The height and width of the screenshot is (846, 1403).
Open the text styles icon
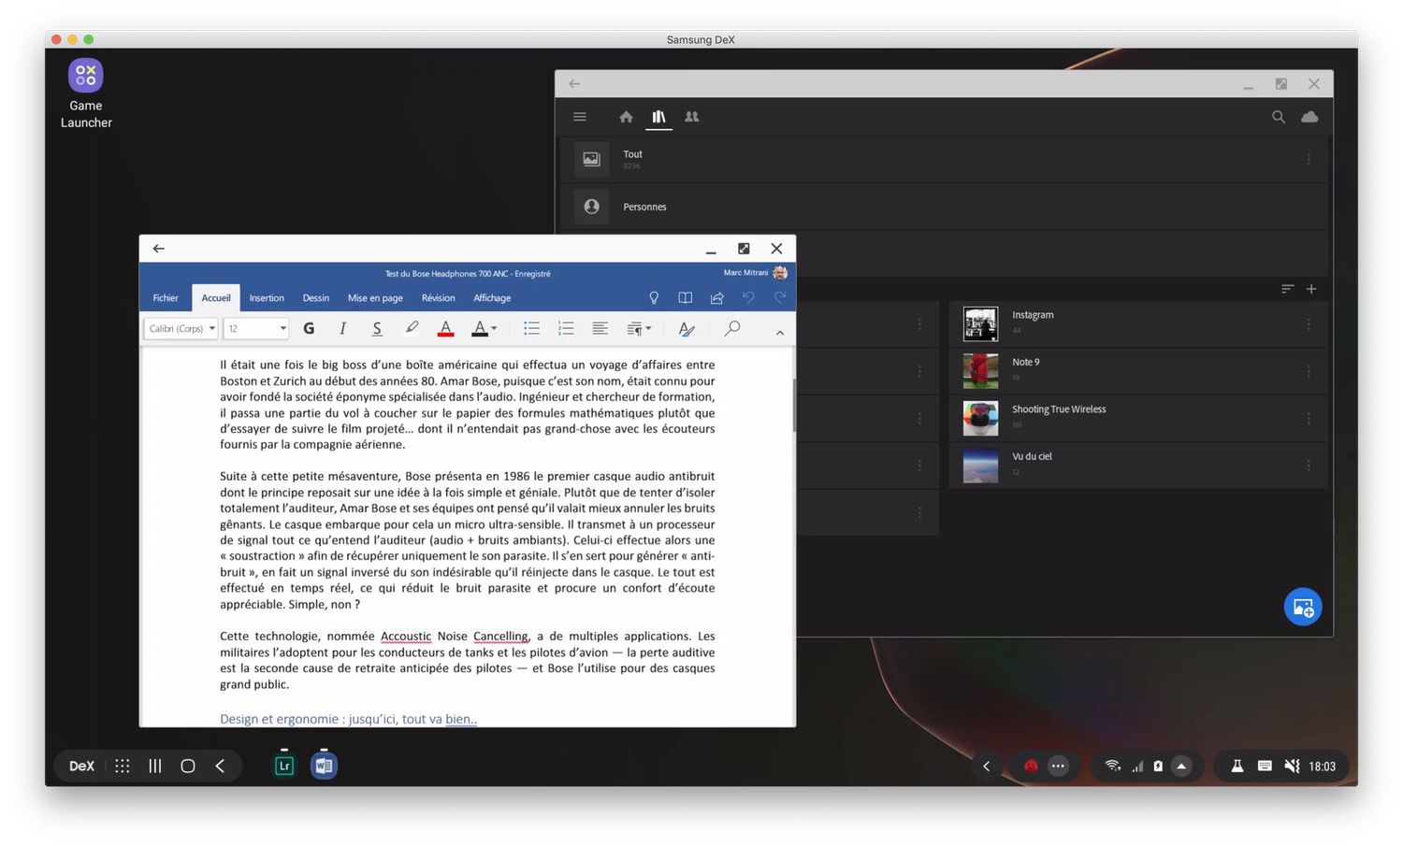click(687, 328)
